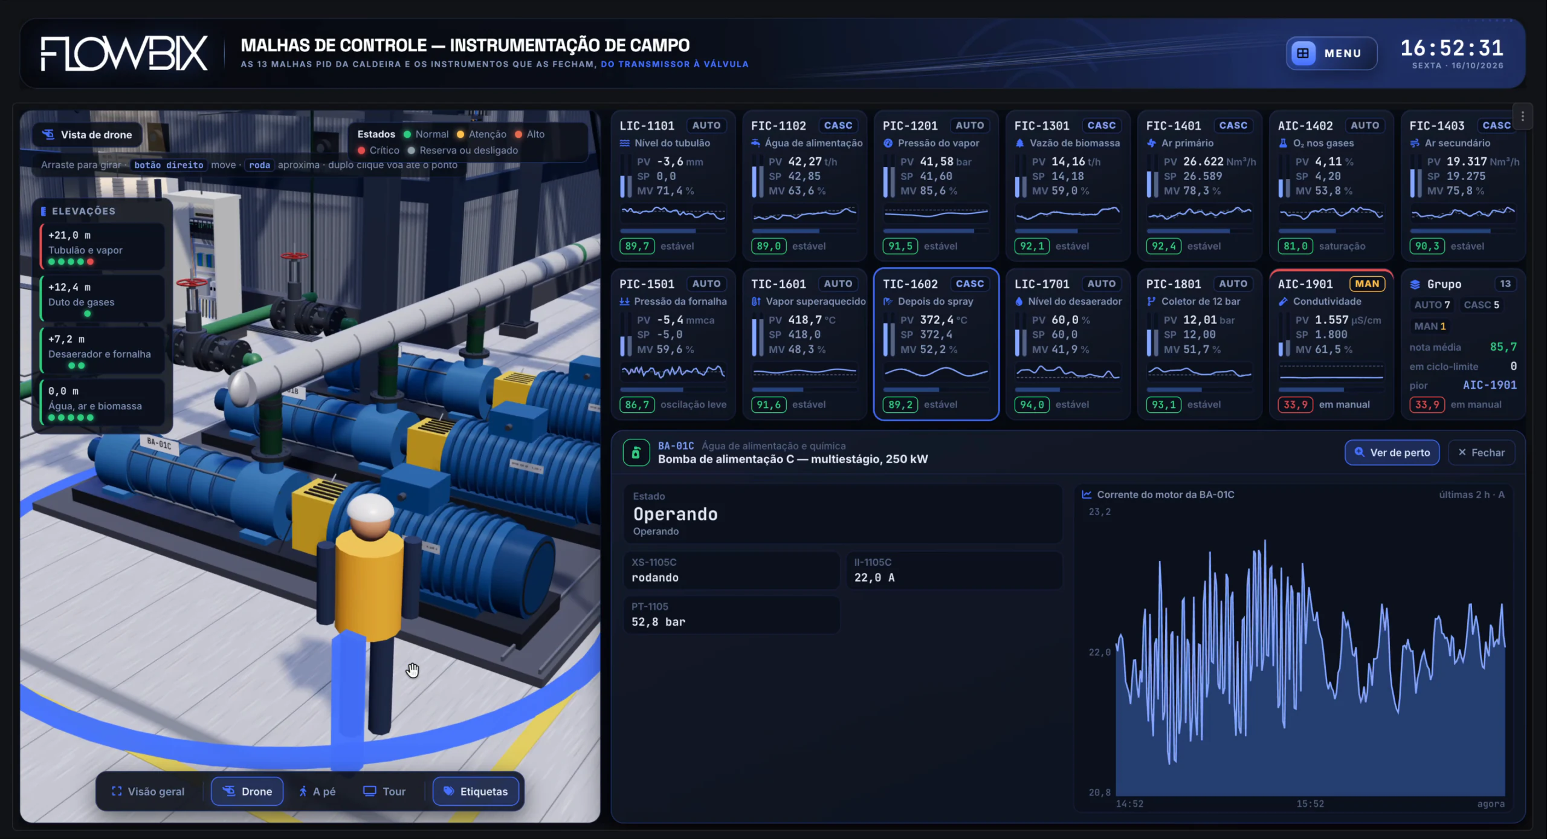Switch to Visão geral overview mode
The image size is (1547, 839).
click(x=148, y=791)
